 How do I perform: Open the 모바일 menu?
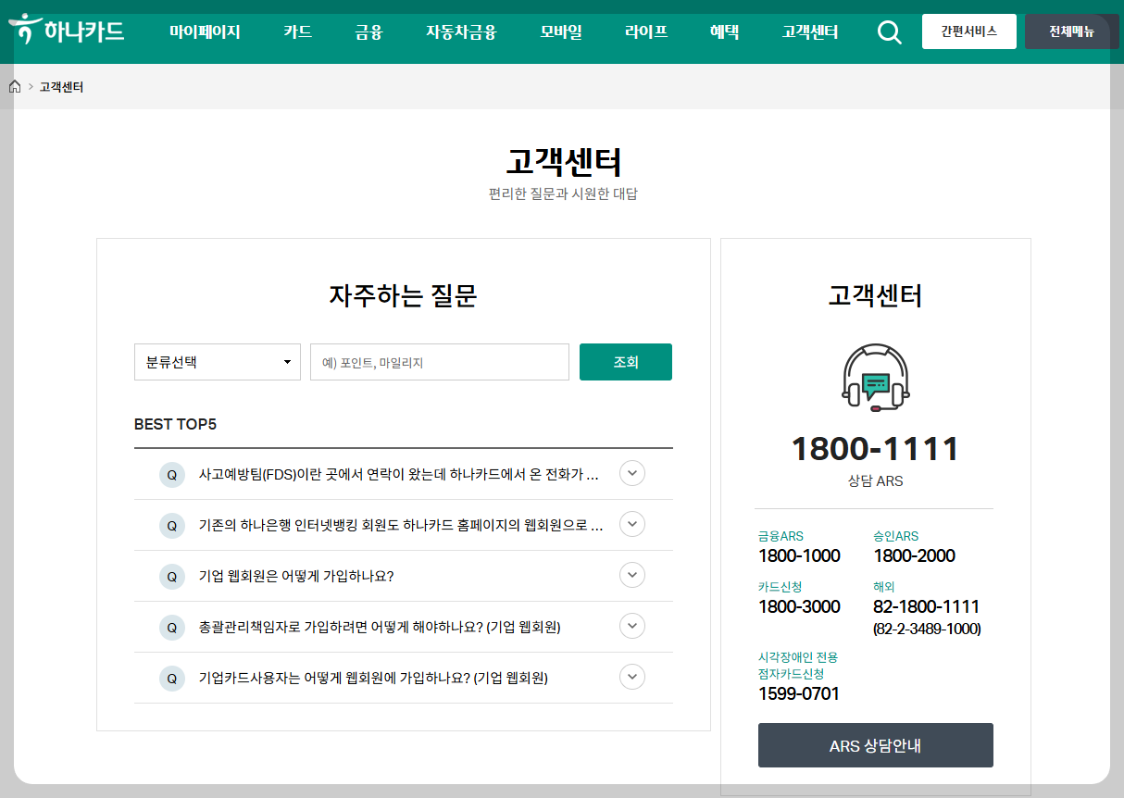[x=561, y=31]
